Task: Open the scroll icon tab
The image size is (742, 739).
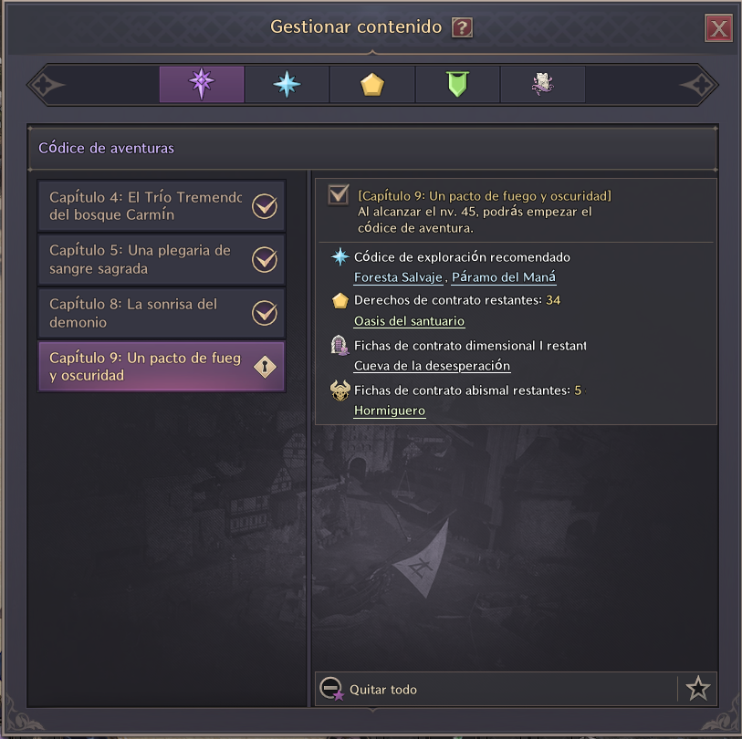Action: (543, 84)
